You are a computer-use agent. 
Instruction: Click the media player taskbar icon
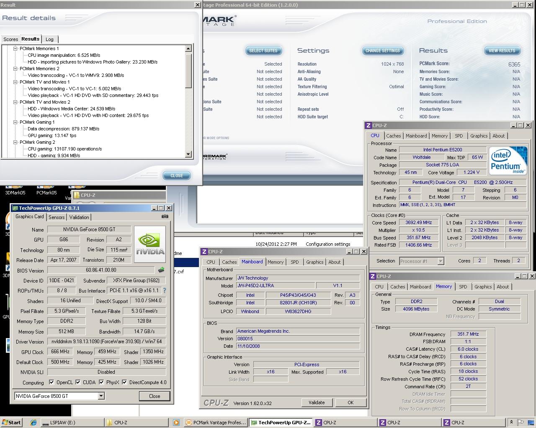click(x=176, y=423)
